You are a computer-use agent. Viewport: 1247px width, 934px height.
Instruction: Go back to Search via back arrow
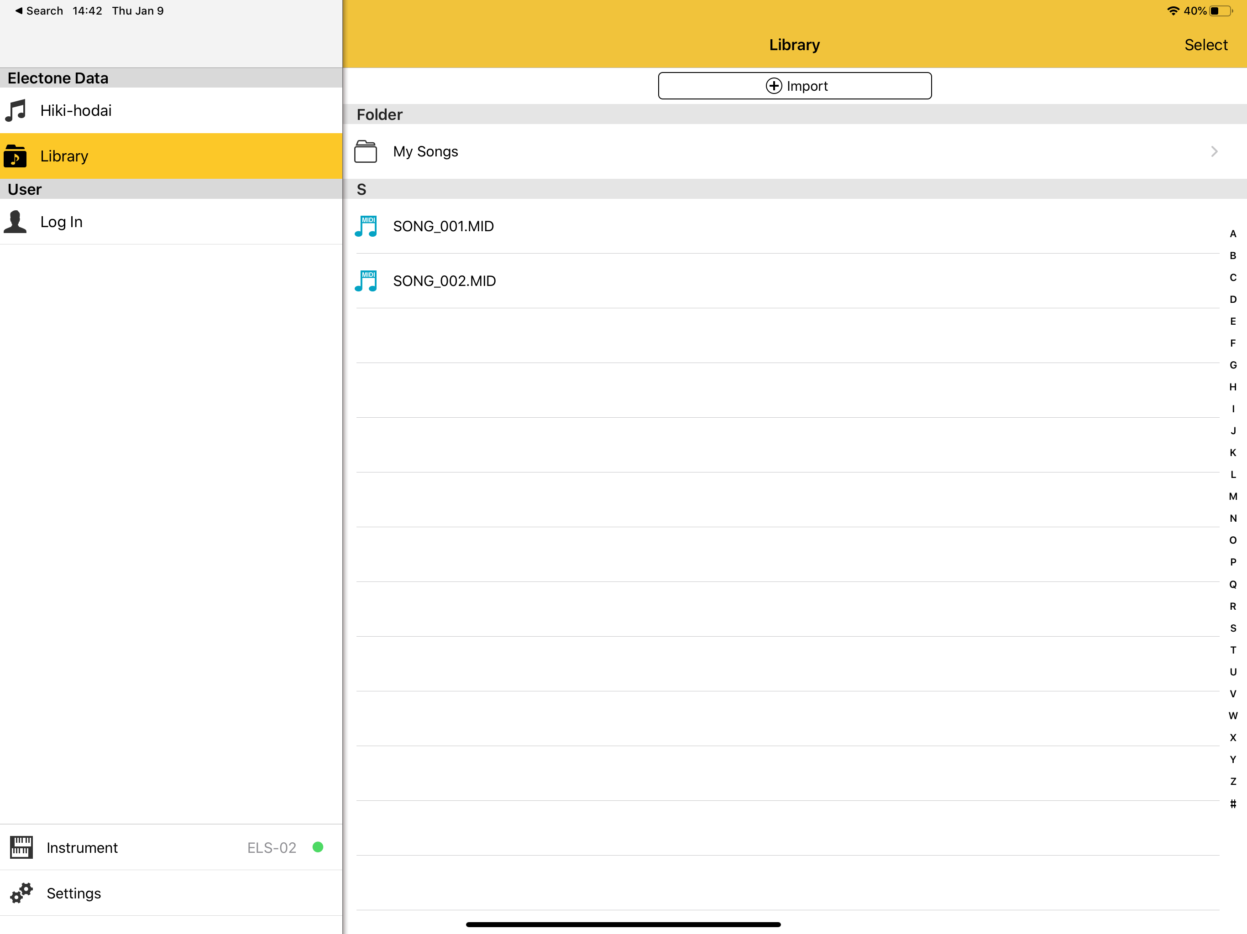[x=39, y=10]
